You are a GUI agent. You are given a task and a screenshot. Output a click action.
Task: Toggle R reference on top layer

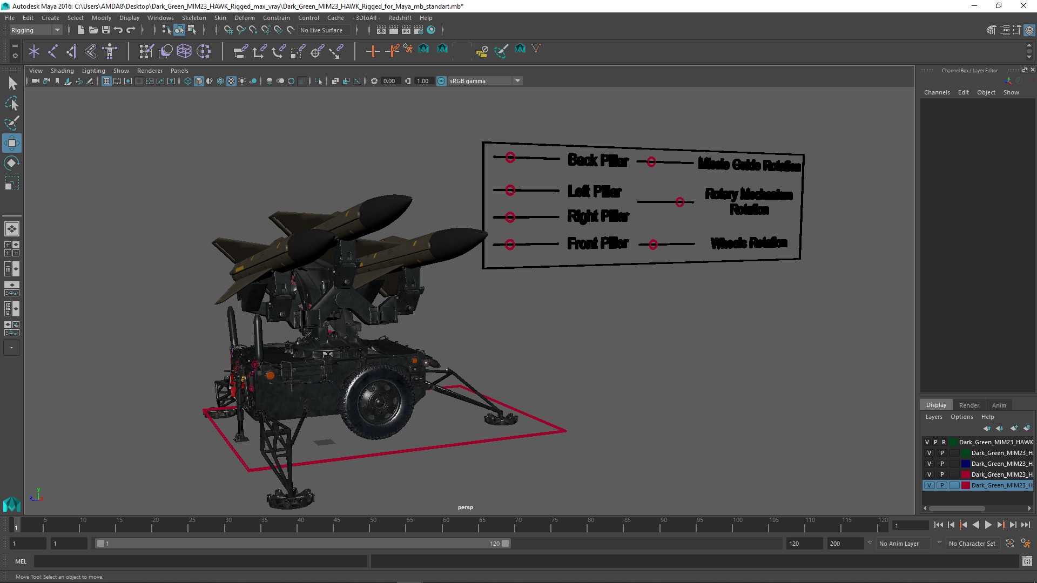coord(944,442)
